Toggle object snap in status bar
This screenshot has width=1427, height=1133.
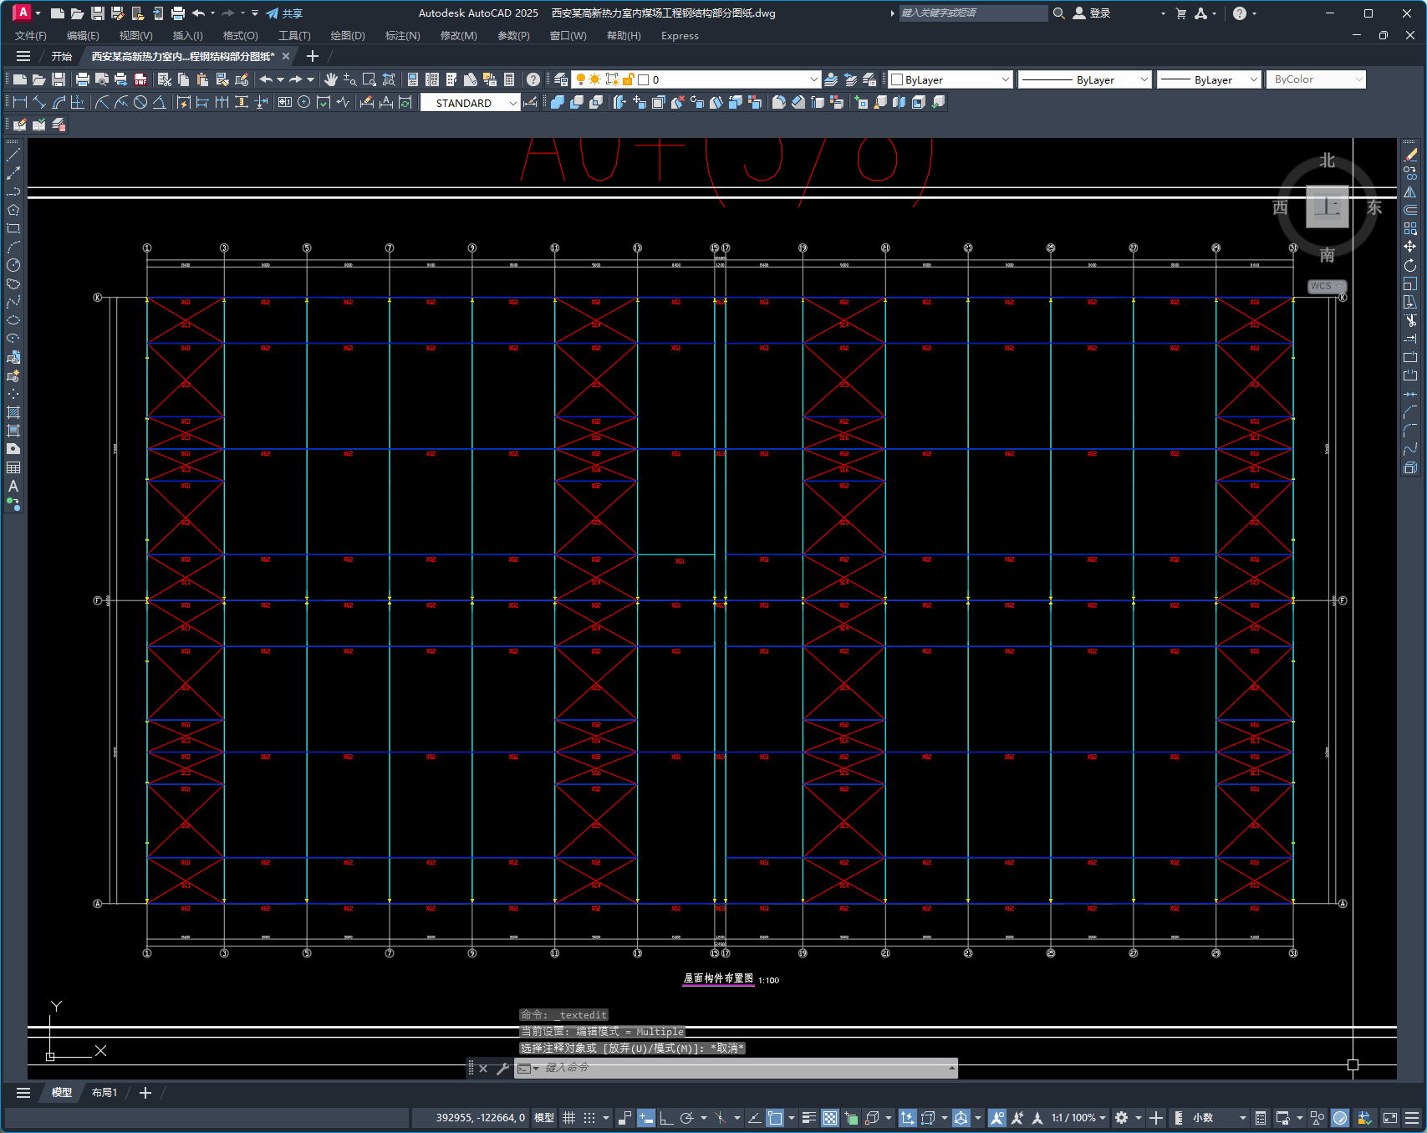[x=775, y=1118]
